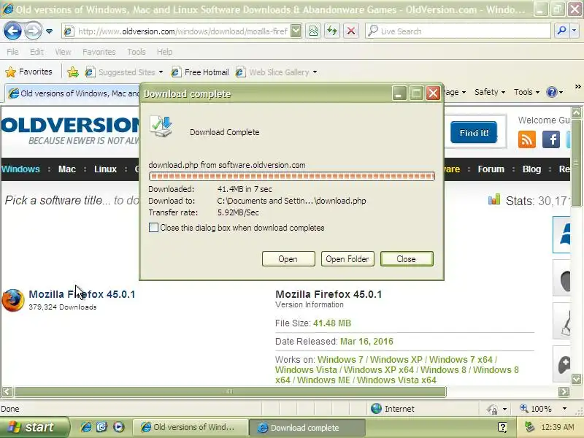Image resolution: width=584 pixels, height=438 pixels.
Task: Click the Live Search input box
Action: [x=458, y=31]
